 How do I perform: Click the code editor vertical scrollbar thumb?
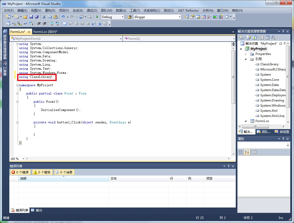tap(233, 77)
